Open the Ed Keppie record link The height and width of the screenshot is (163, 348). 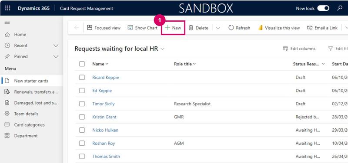pyautogui.click(x=102, y=91)
